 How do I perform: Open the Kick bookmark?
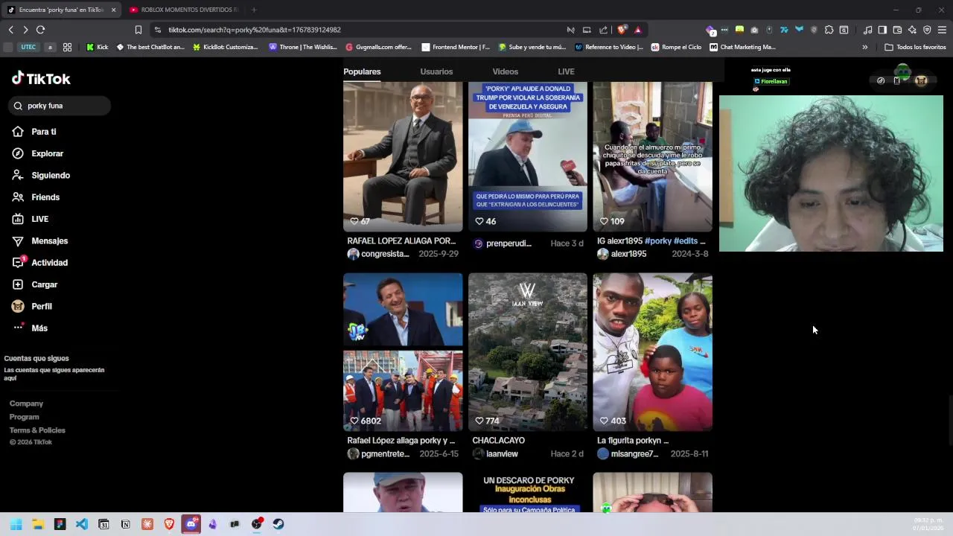(98, 47)
